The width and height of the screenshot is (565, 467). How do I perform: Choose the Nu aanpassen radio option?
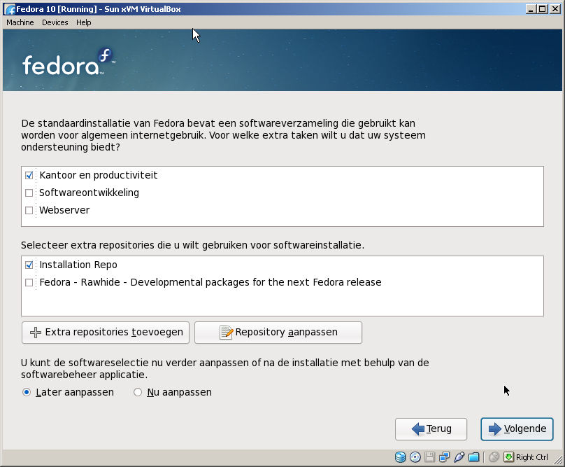coord(138,392)
